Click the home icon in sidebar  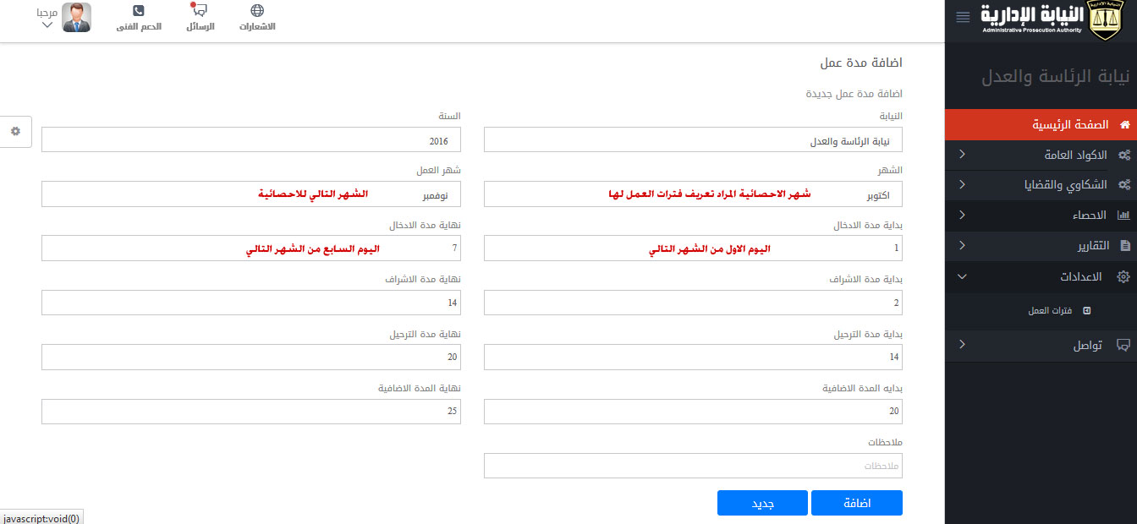click(x=1124, y=125)
